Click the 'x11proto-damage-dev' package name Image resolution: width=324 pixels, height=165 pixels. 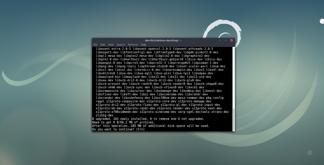click(x=195, y=101)
